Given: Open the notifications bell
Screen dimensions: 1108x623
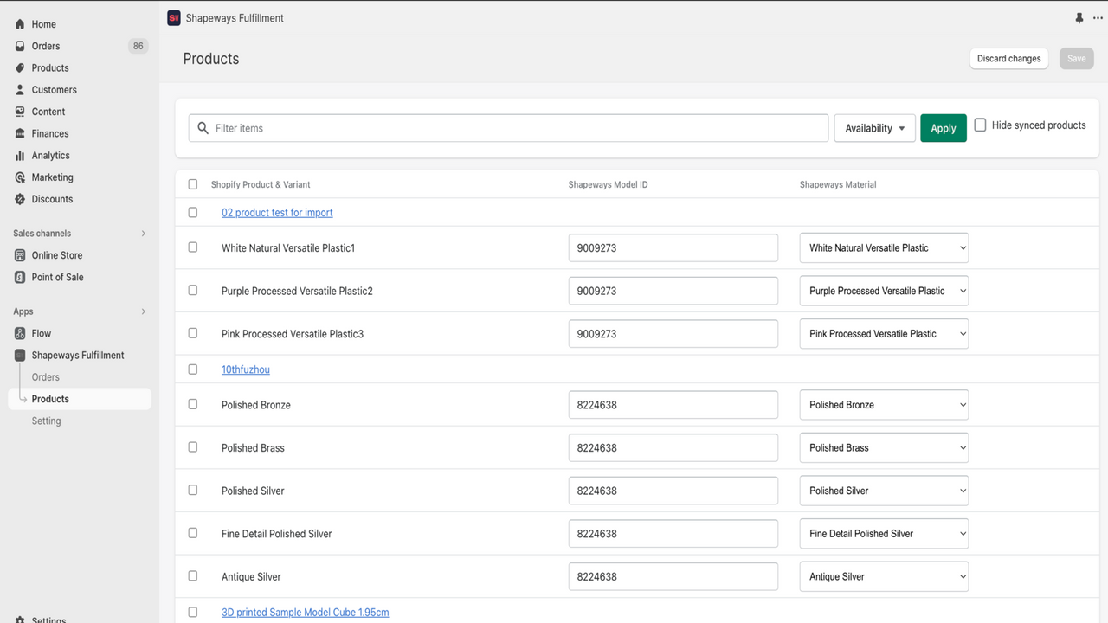Looking at the screenshot, I should [1079, 17].
